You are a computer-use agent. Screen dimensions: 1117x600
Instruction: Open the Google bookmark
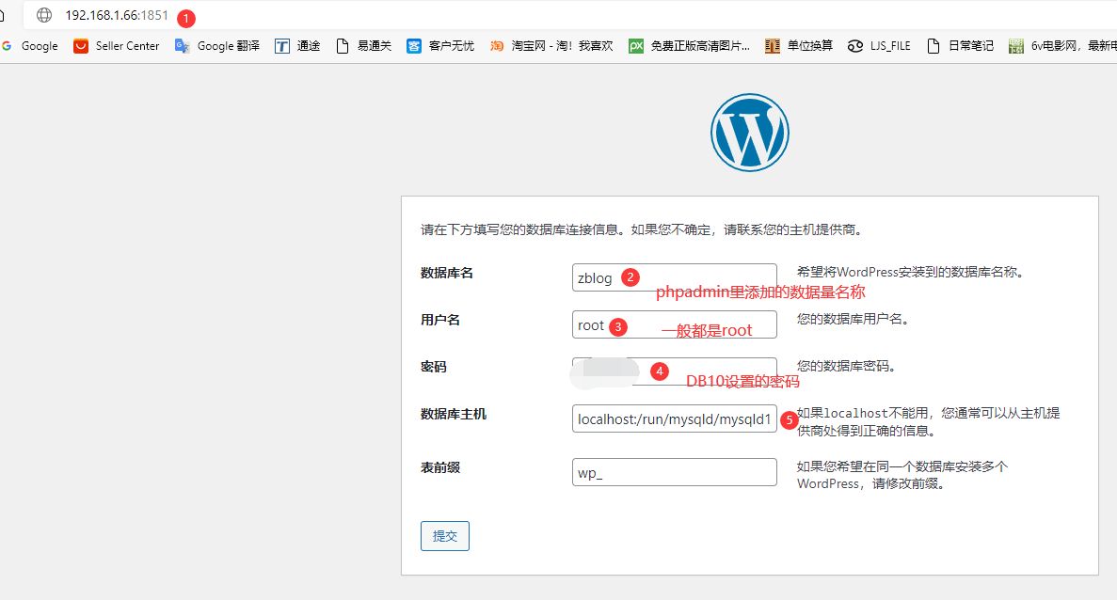pyautogui.click(x=31, y=45)
